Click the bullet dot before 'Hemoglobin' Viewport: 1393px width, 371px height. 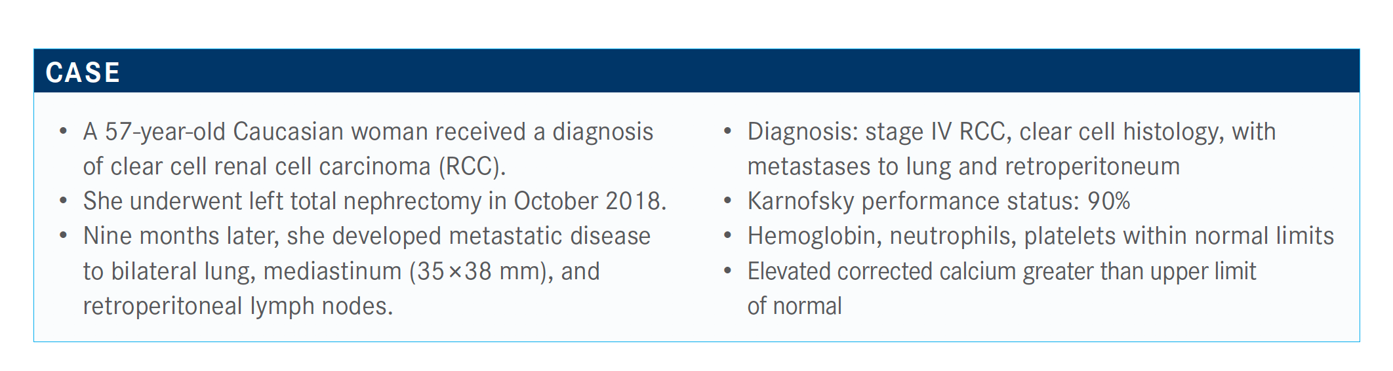click(x=727, y=235)
